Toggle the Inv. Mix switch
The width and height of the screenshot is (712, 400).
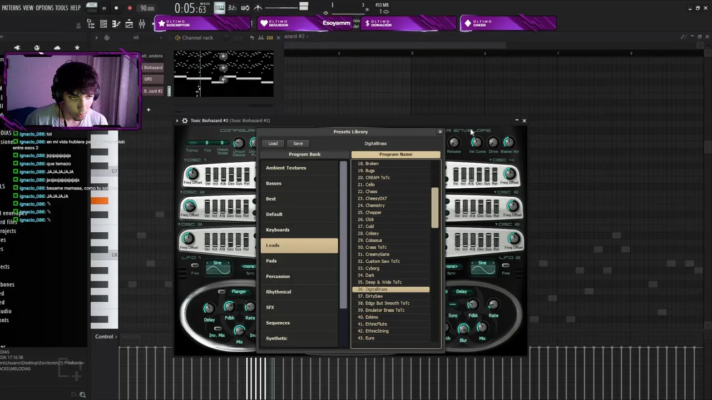pos(216,329)
